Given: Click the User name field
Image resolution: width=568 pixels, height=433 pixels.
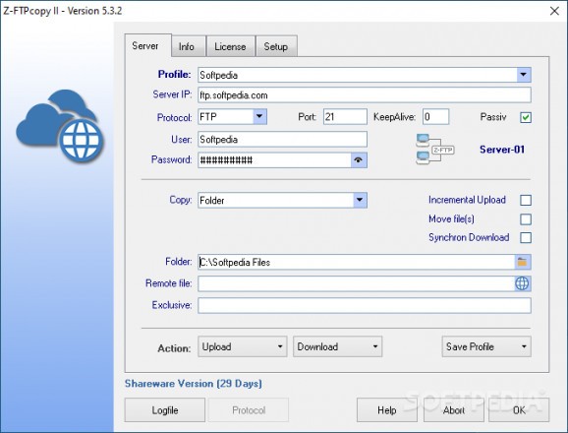Looking at the screenshot, I should point(282,140).
